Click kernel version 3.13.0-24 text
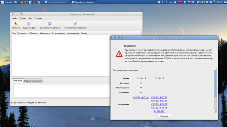This screenshot has height=127, width=227. pos(141,78)
